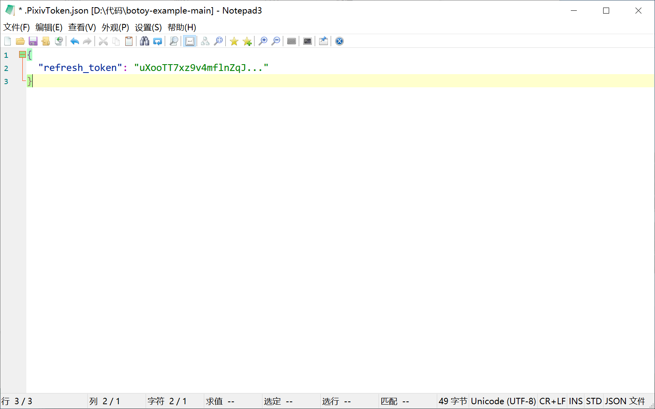Open favorites with the star icon
The image size is (655, 409).
[x=234, y=41]
